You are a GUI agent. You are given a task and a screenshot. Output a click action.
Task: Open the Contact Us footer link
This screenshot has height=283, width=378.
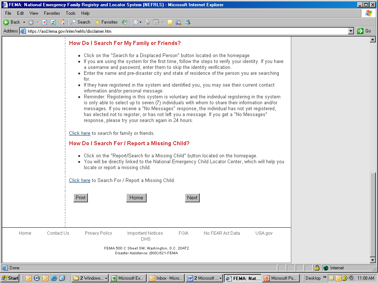coord(58,233)
